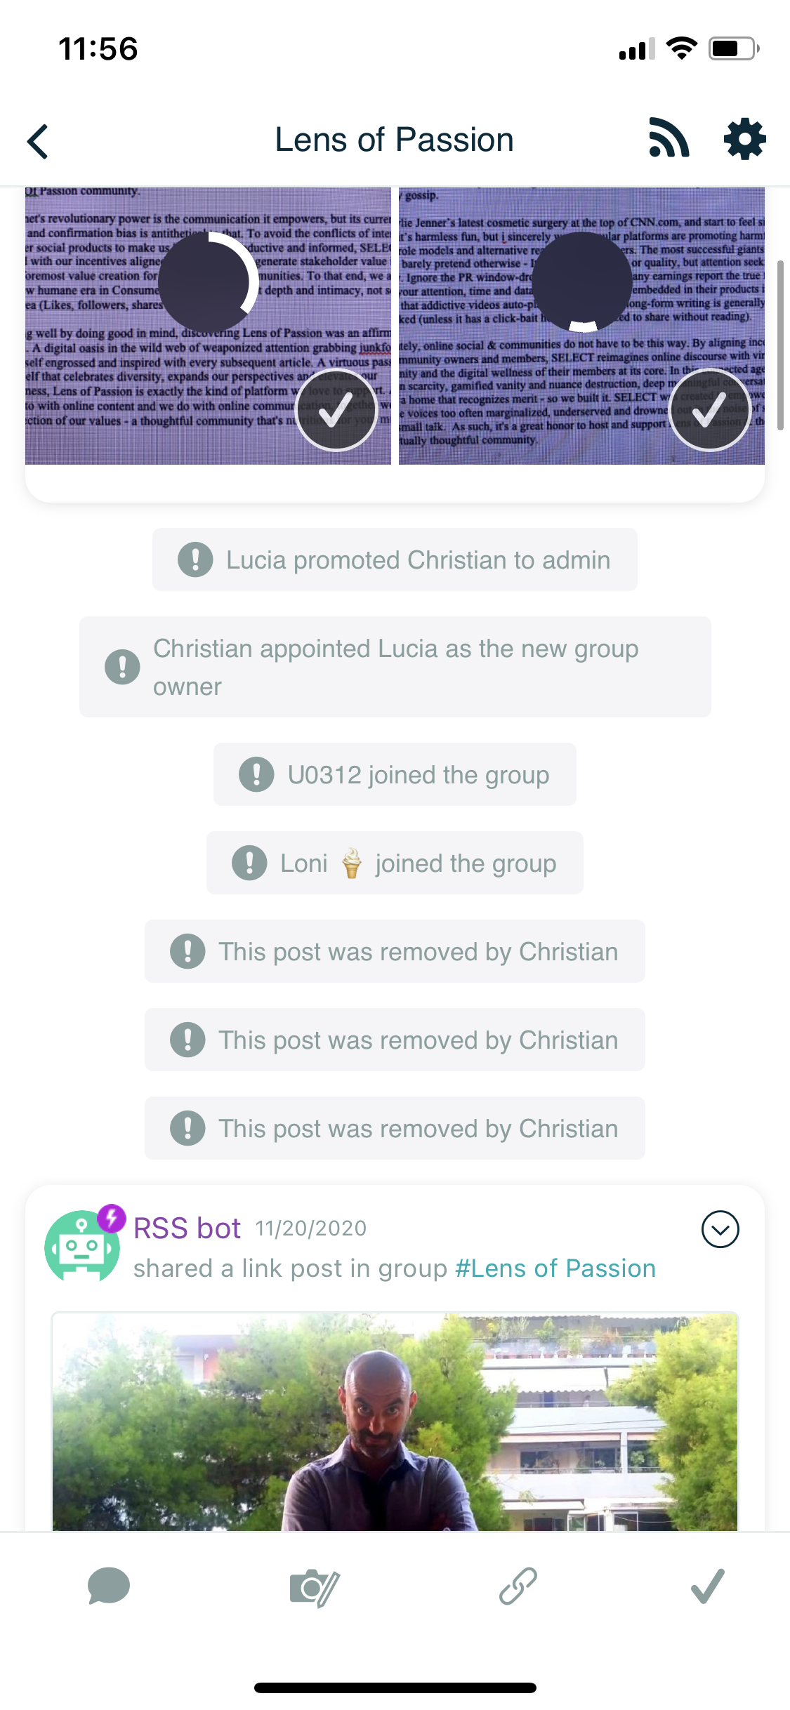The image size is (790, 1710).
Task: Tap the link post chain icon
Action: 518,1586
